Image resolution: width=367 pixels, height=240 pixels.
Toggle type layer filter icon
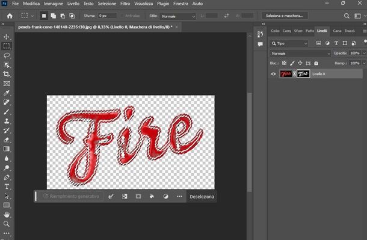pyautogui.click(x=336, y=43)
